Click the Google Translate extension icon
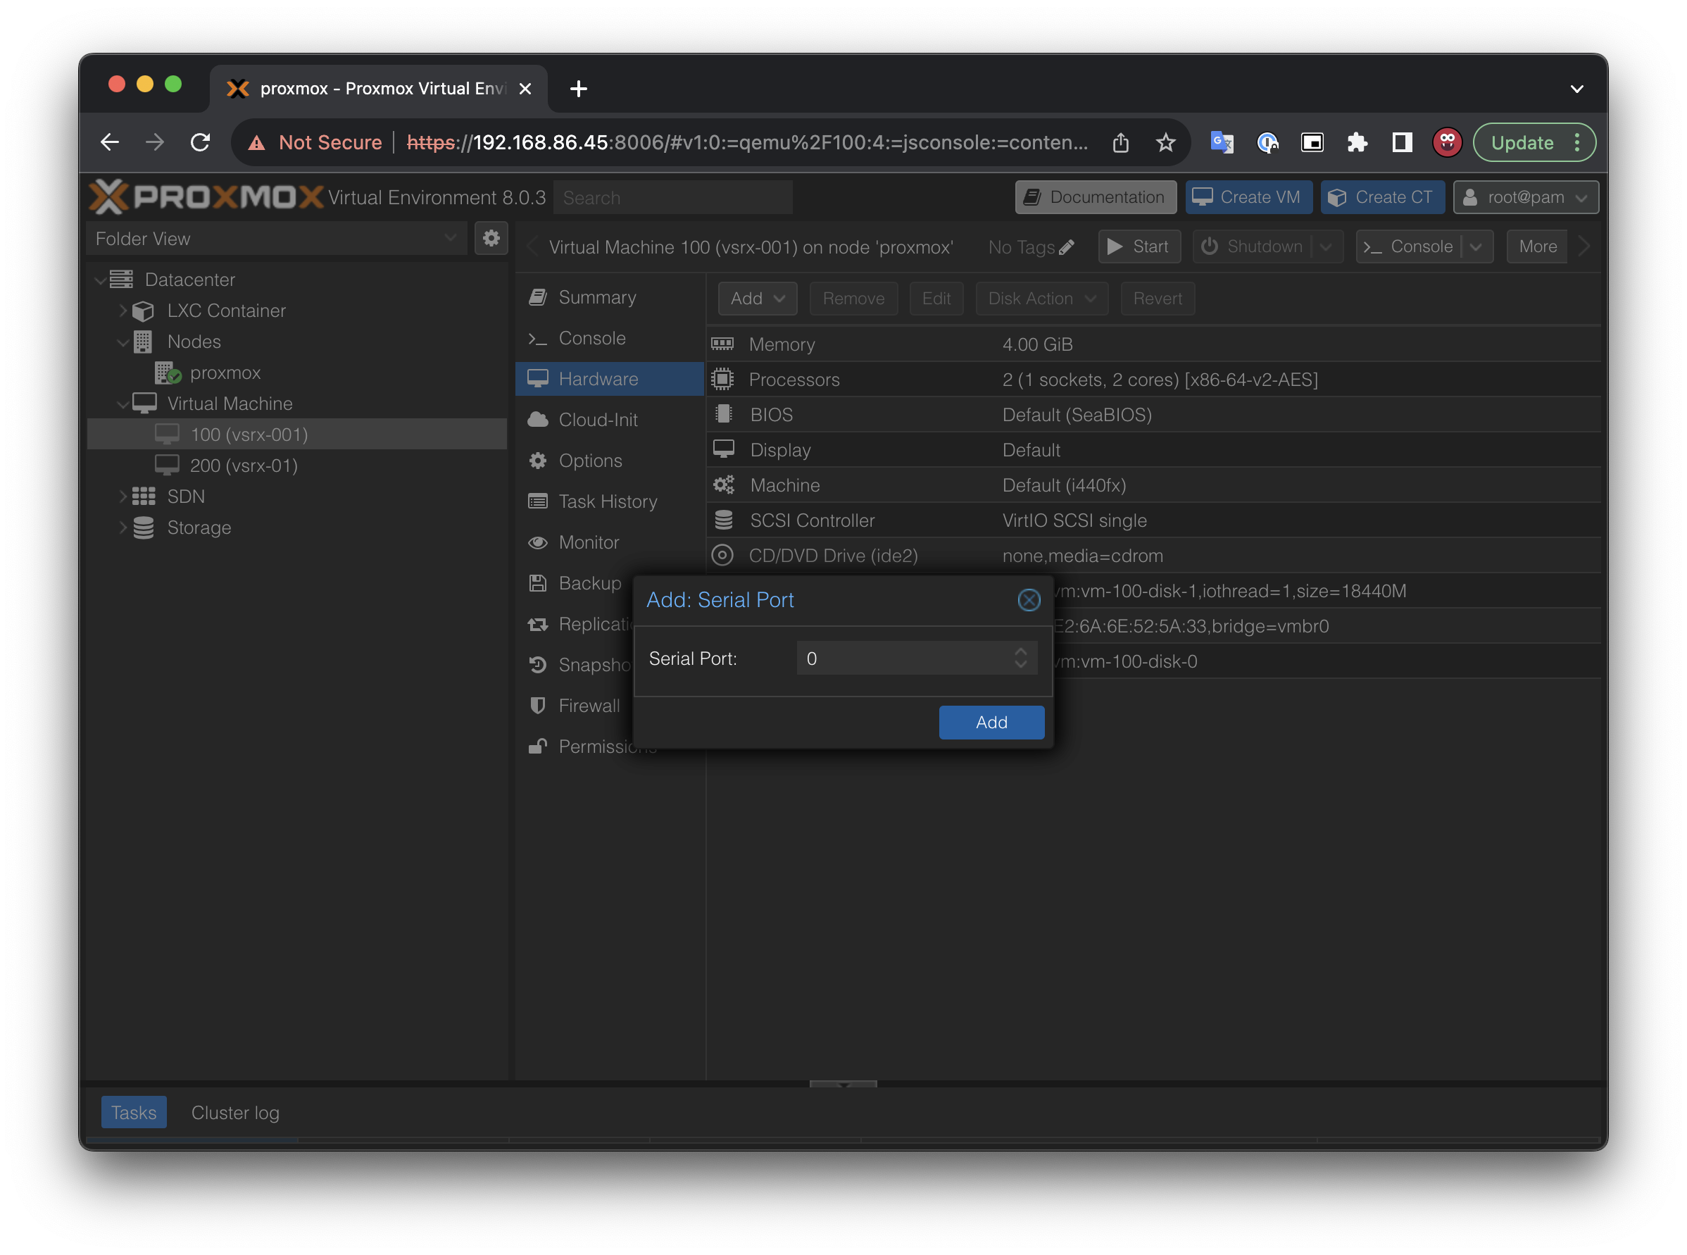Screen dimensions: 1687x1255 click(x=1222, y=142)
